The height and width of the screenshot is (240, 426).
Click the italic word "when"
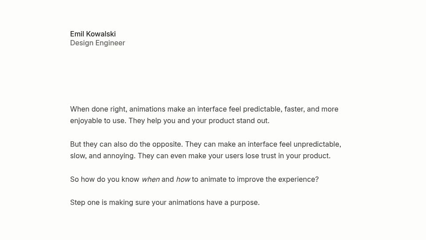[x=150, y=180]
